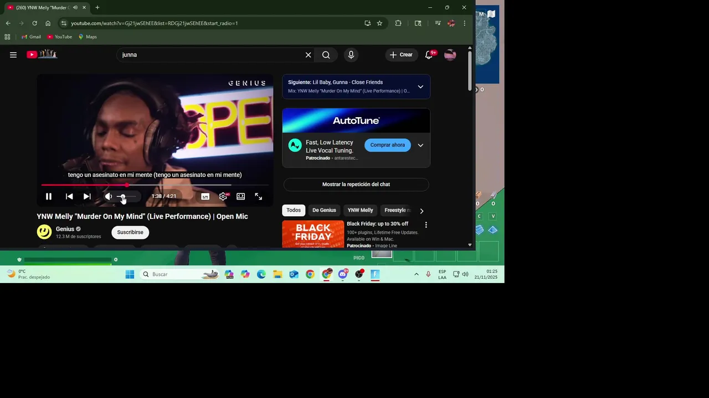The width and height of the screenshot is (709, 398).
Task: Click the address bar URL
Action: coord(155,23)
